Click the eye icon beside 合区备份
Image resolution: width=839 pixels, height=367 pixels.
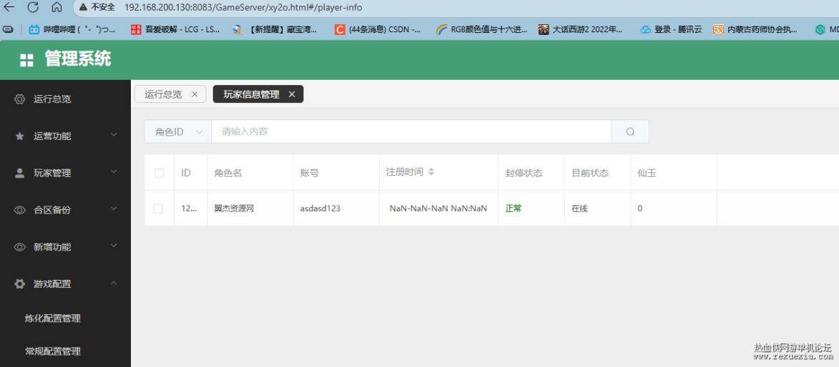(x=20, y=210)
